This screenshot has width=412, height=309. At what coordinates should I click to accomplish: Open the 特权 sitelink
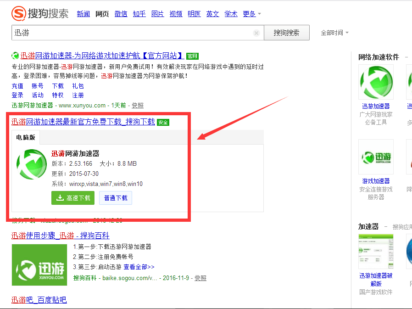click(58, 95)
